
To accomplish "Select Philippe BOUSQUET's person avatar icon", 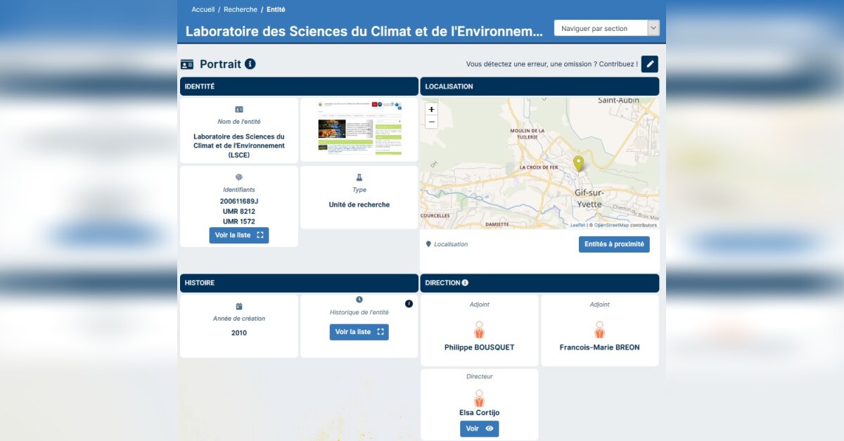I will (480, 328).
